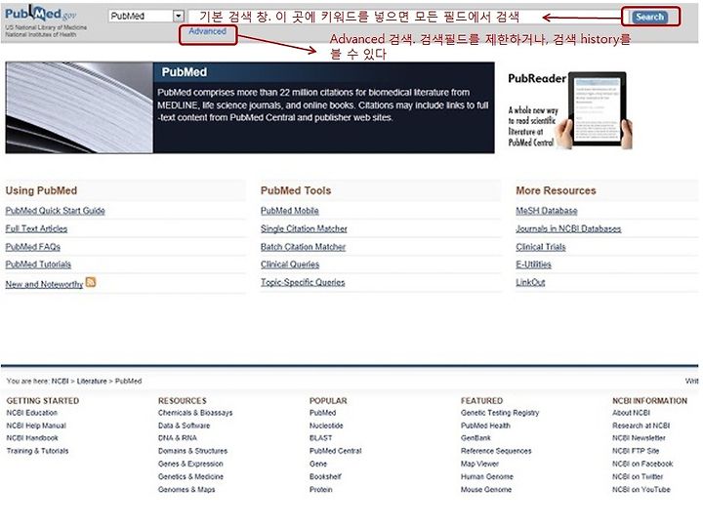Open NCBI FTP Site link
The width and height of the screenshot is (703, 528).
636,451
